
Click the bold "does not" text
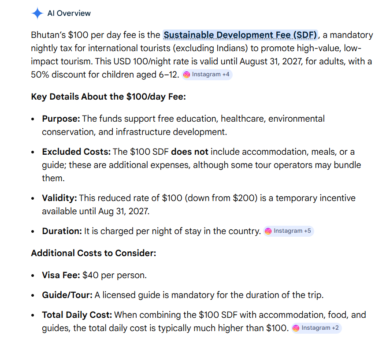[x=189, y=152]
